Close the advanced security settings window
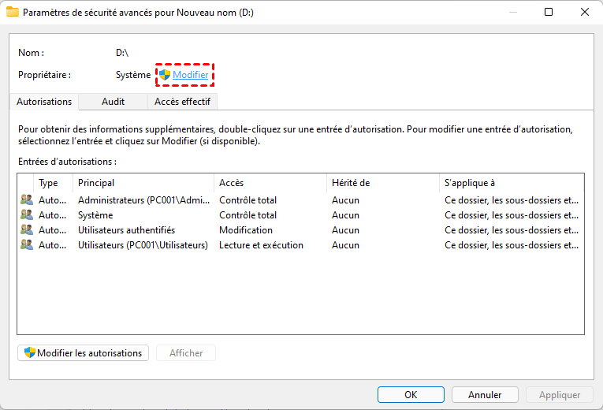 584,13
